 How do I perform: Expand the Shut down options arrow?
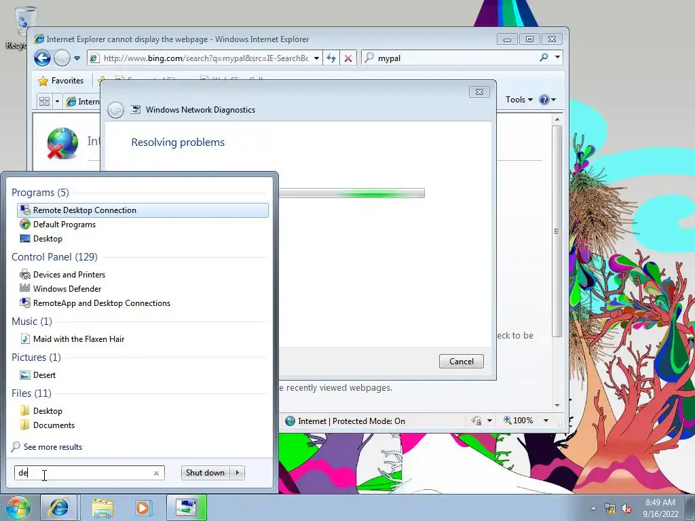238,473
